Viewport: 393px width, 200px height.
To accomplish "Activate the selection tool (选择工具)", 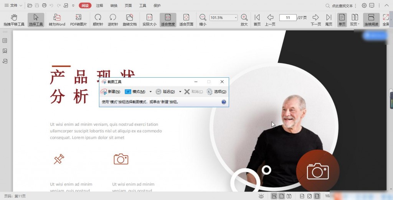I will [36, 20].
